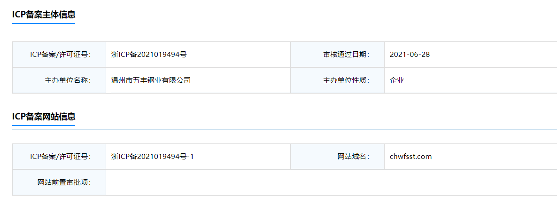
Task: Open the domain chwfsst.com
Action: 410,156
